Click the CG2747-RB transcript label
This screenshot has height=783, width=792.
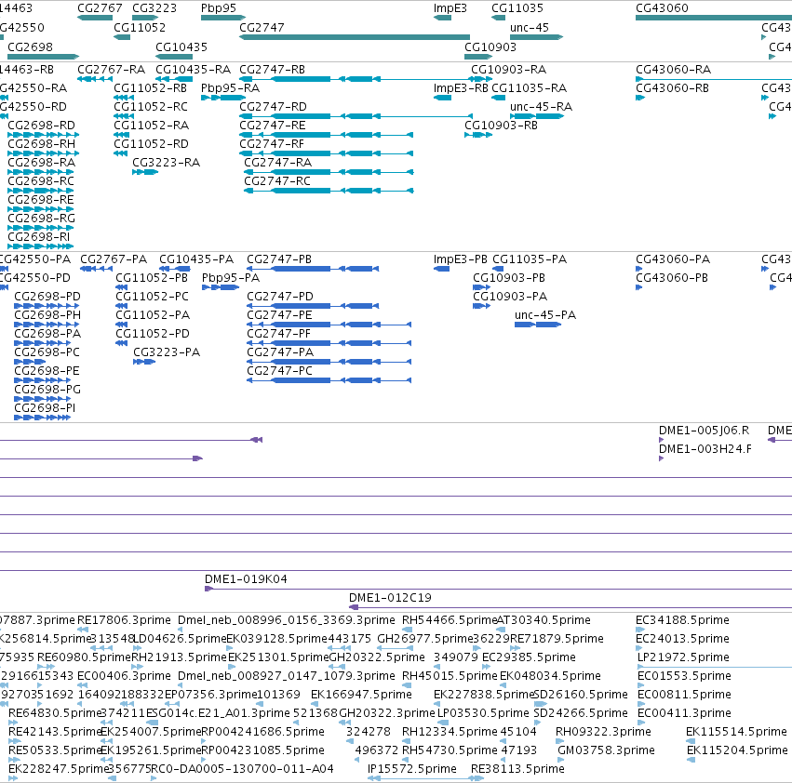point(273,69)
